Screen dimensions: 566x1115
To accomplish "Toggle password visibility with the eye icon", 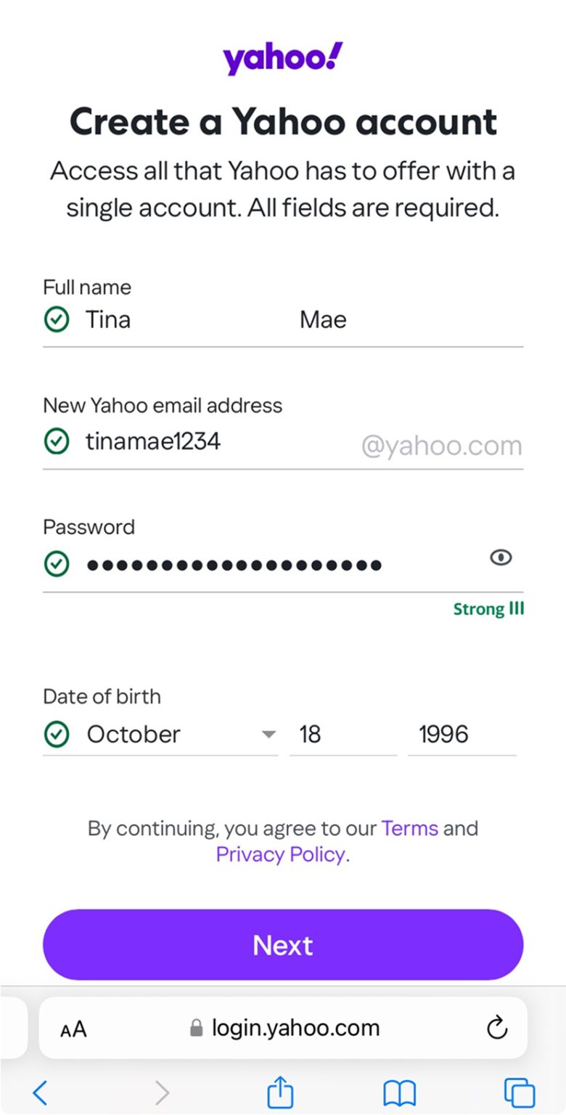I will pos(501,557).
